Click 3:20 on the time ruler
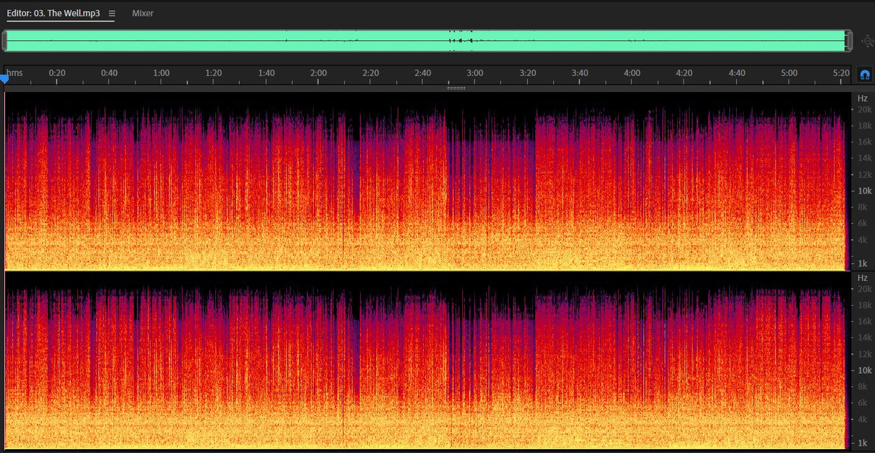The image size is (875, 453). (x=528, y=73)
